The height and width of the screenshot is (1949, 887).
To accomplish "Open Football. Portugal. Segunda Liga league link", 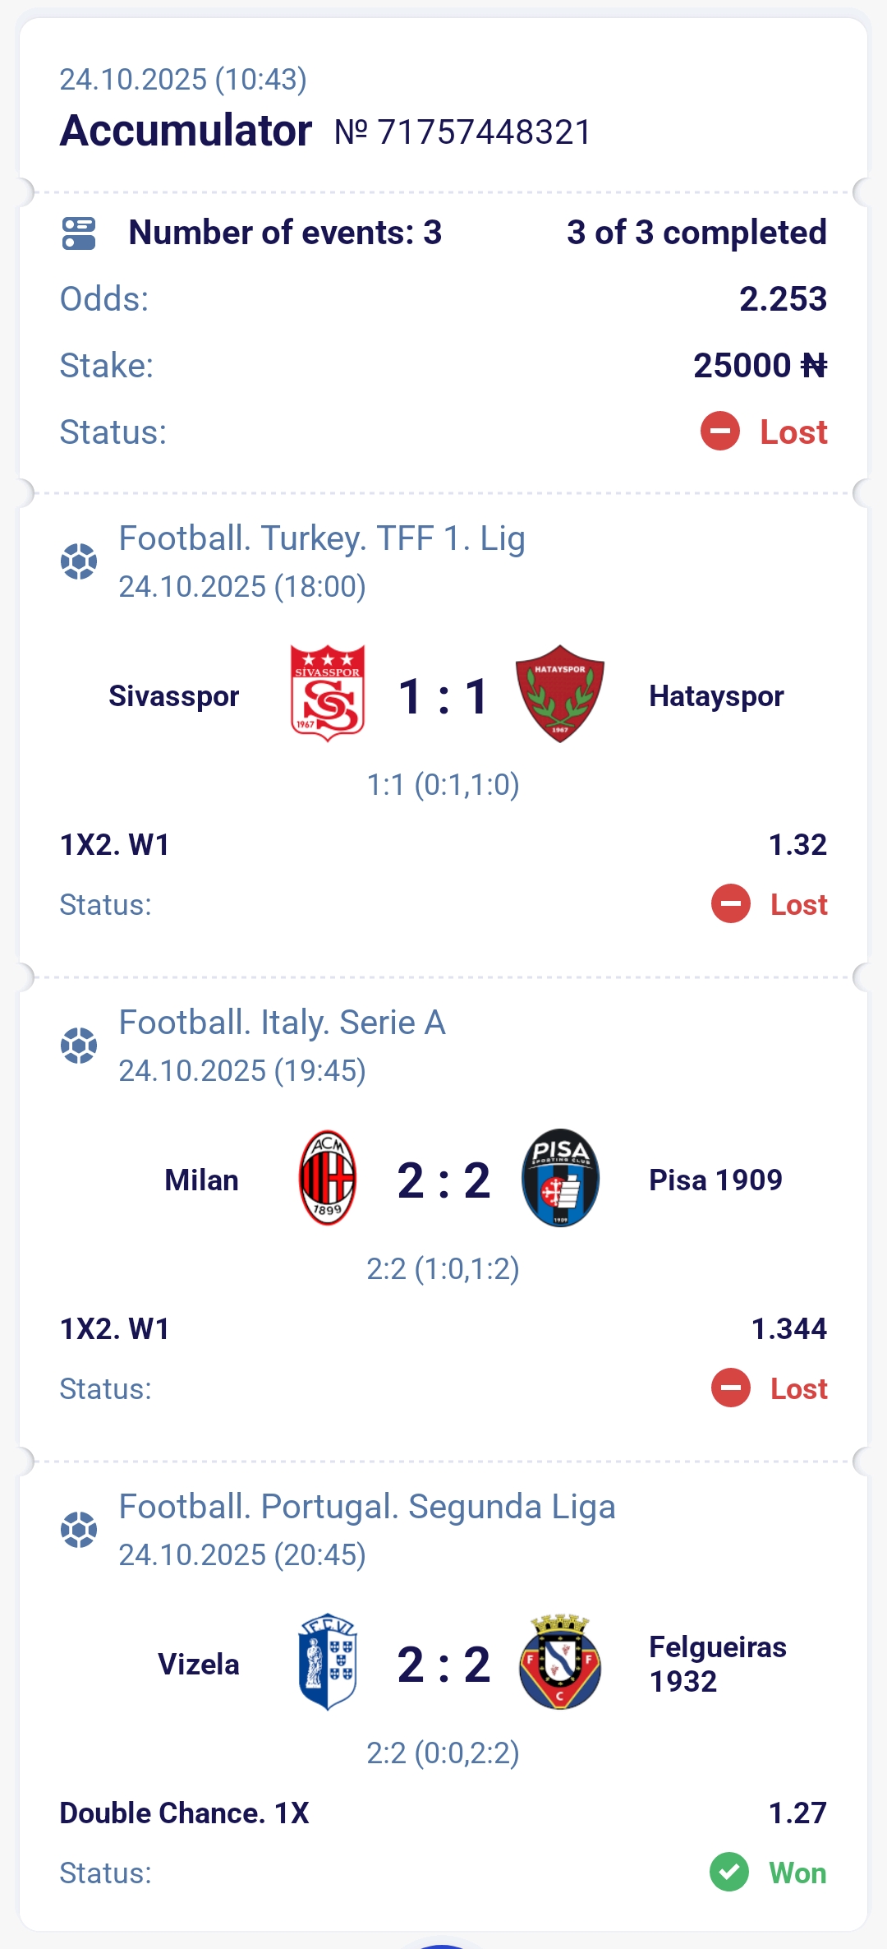I will coord(367,1508).
